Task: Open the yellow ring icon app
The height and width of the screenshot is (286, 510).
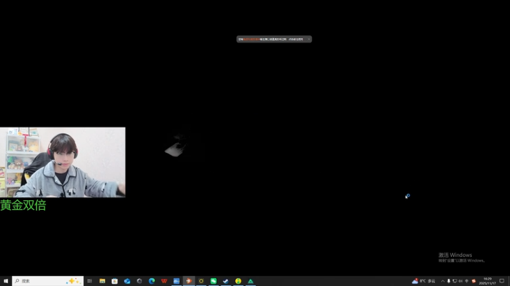Action: pyautogui.click(x=201, y=281)
